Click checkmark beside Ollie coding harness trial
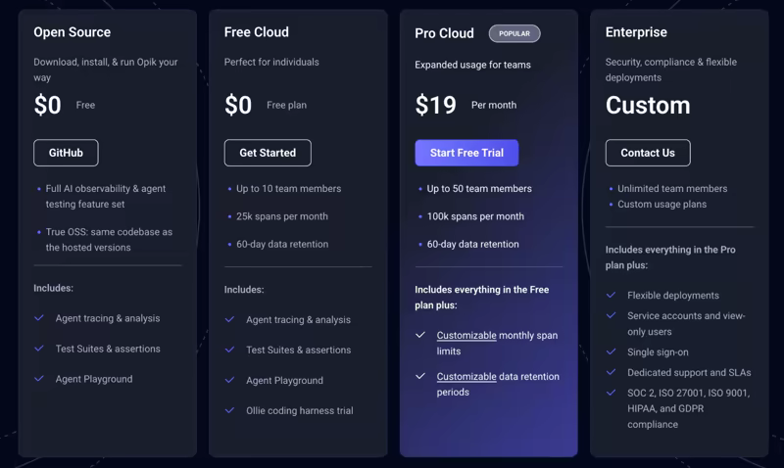Viewport: 784px width, 468px height. 229,410
